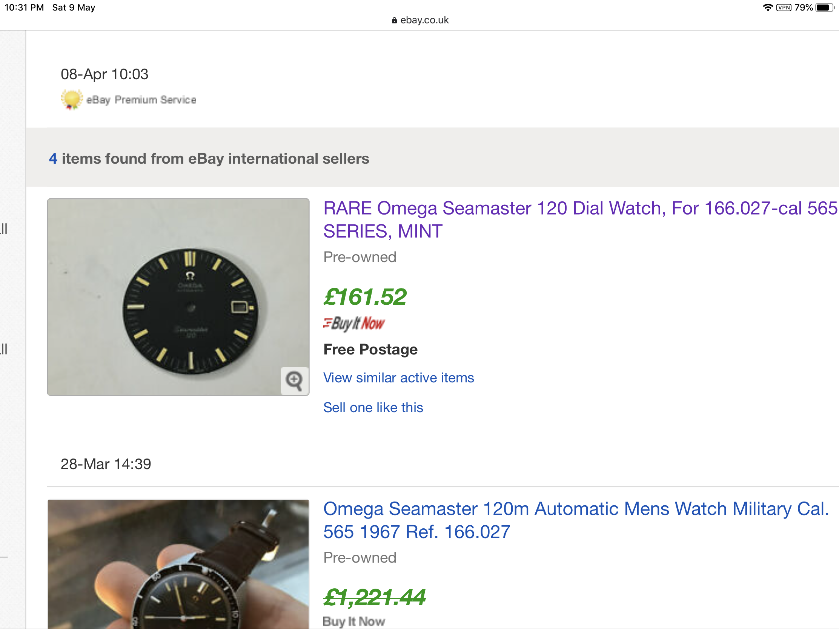Tap the battery icon in status bar
This screenshot has height=629, width=839.
pos(825,8)
